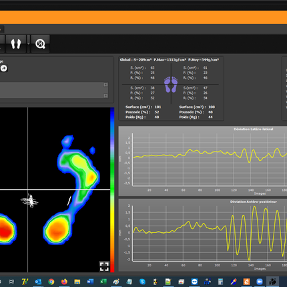Screen dimensions: 287x287
Task: Click the center of pressure scribble marker
Action: (x=30, y=201)
